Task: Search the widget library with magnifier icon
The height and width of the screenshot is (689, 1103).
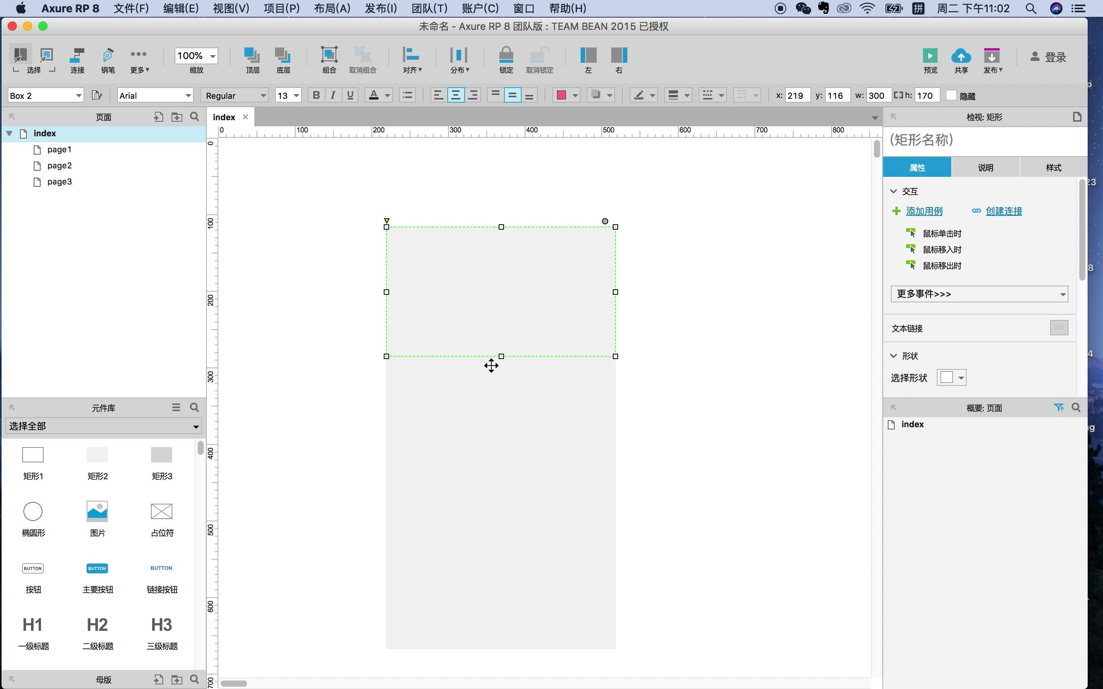Action: pyautogui.click(x=195, y=407)
